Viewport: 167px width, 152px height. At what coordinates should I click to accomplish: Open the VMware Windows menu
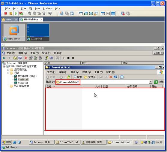point(47,8)
